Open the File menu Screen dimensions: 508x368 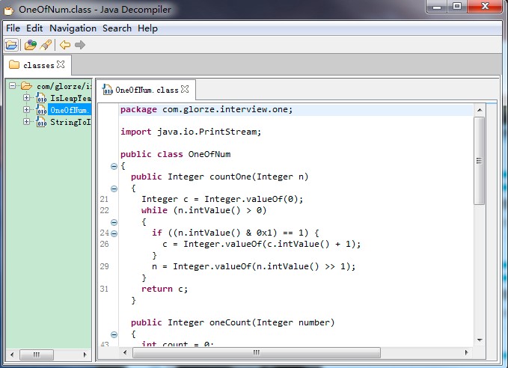13,28
